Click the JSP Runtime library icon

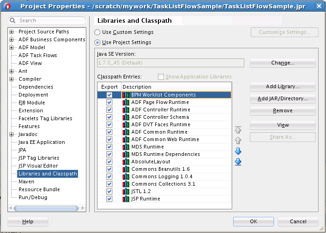coord(126,199)
